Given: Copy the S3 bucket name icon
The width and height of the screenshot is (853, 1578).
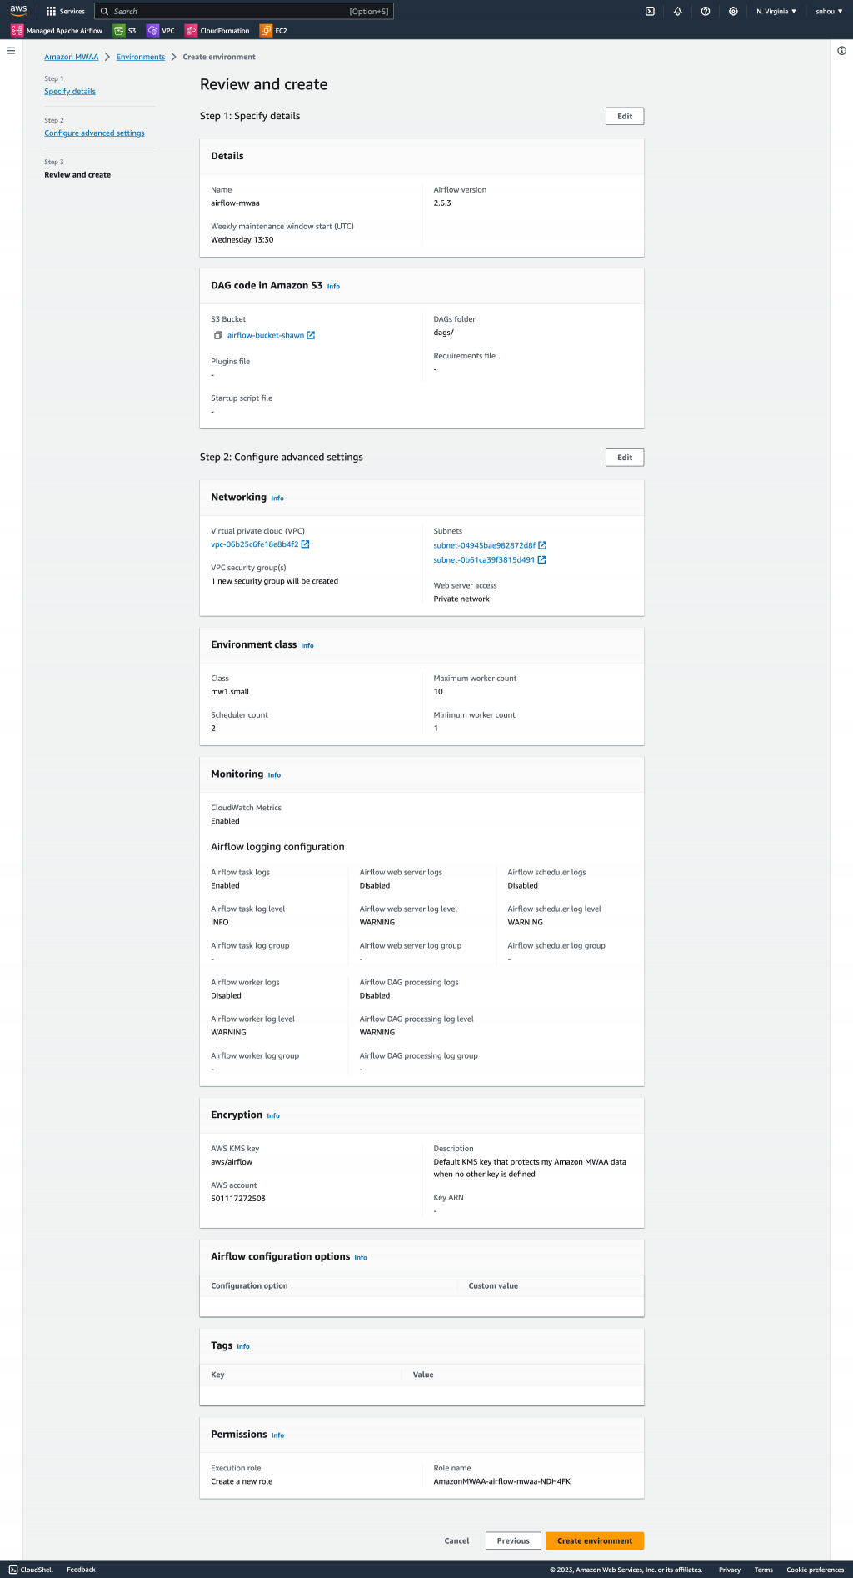Looking at the screenshot, I should 217,335.
